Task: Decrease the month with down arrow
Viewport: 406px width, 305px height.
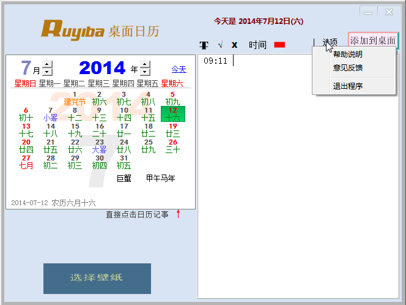Action: (47, 72)
